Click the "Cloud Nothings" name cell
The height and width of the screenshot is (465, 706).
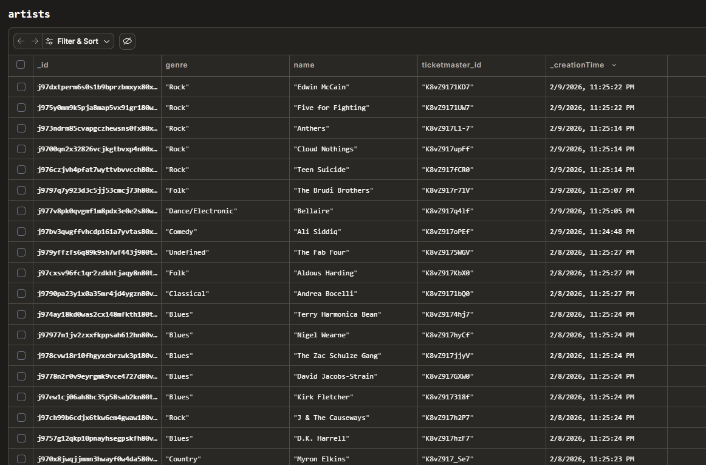(x=354, y=149)
